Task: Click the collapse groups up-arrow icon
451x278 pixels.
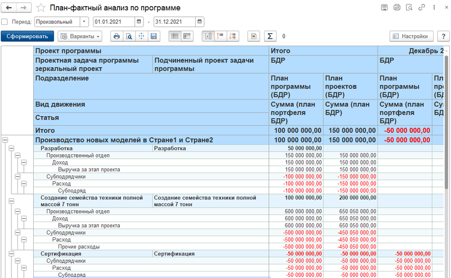Action: pyautogui.click(x=220, y=36)
